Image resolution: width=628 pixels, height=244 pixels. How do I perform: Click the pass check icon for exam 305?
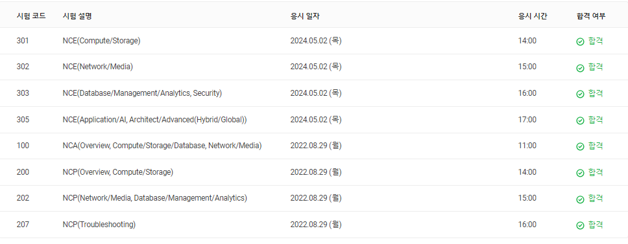(x=580, y=120)
